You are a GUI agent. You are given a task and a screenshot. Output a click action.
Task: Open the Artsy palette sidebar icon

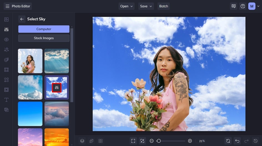pyautogui.click(x=6, y=60)
